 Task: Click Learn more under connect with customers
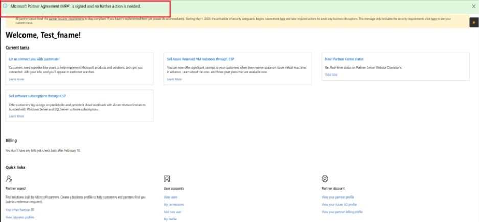click(x=16, y=79)
